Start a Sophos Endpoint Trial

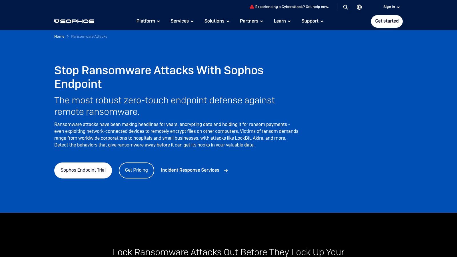[x=83, y=170]
